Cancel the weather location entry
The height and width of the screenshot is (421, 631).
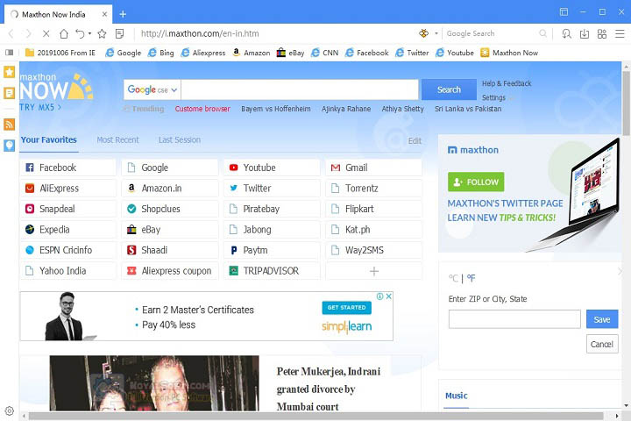pos(602,345)
